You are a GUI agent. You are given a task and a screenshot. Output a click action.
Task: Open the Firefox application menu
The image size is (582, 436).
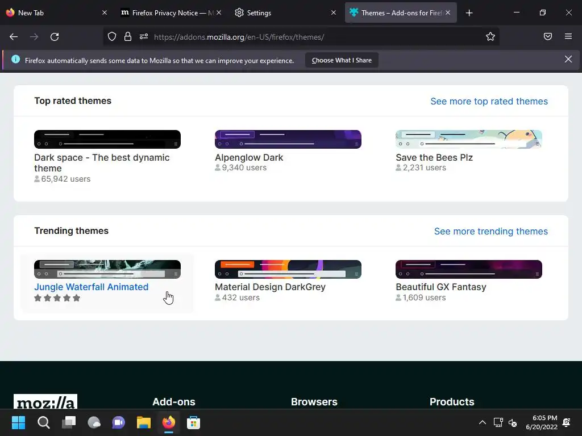point(568,36)
